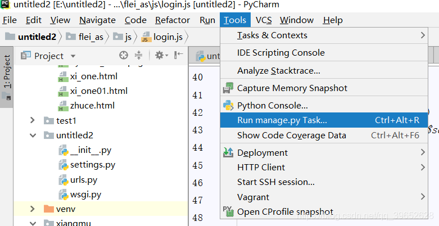The width and height of the screenshot is (439, 226).
Task: Toggle the 1: Project side tool window
Action: click(x=7, y=77)
